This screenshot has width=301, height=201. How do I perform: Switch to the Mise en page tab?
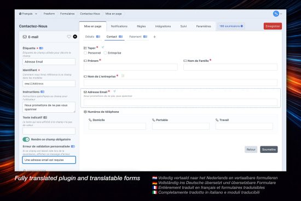pyautogui.click(x=92, y=26)
